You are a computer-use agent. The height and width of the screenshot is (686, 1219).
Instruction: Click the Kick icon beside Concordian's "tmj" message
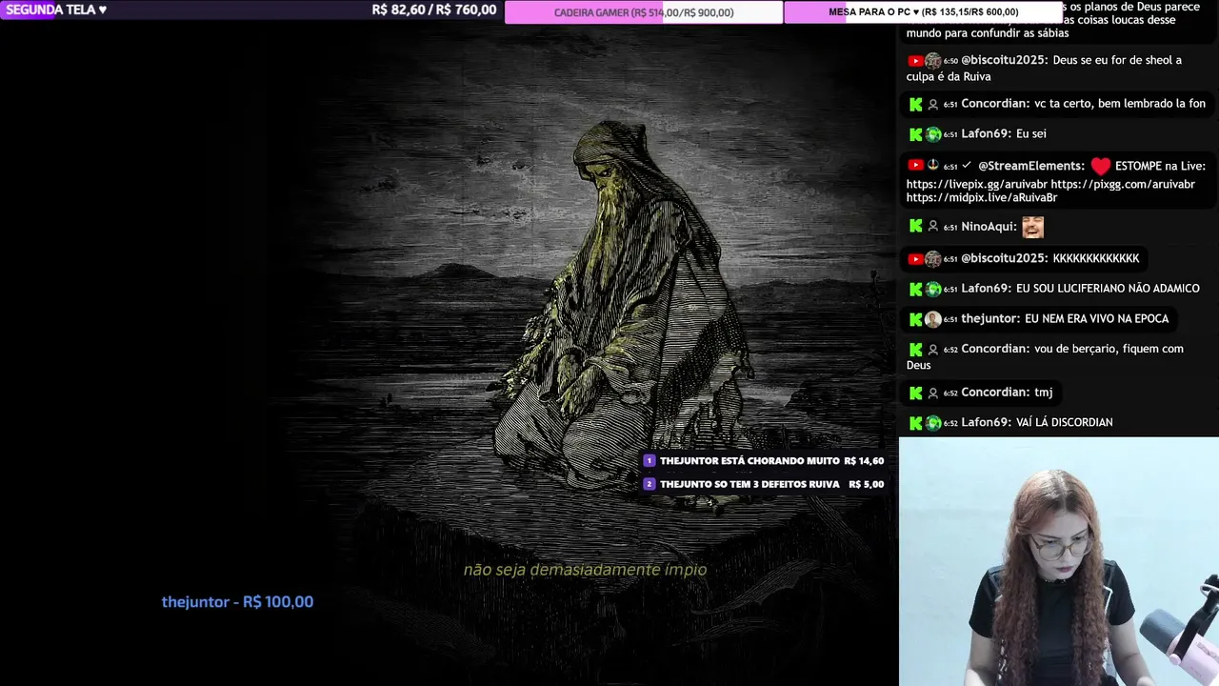tap(915, 393)
